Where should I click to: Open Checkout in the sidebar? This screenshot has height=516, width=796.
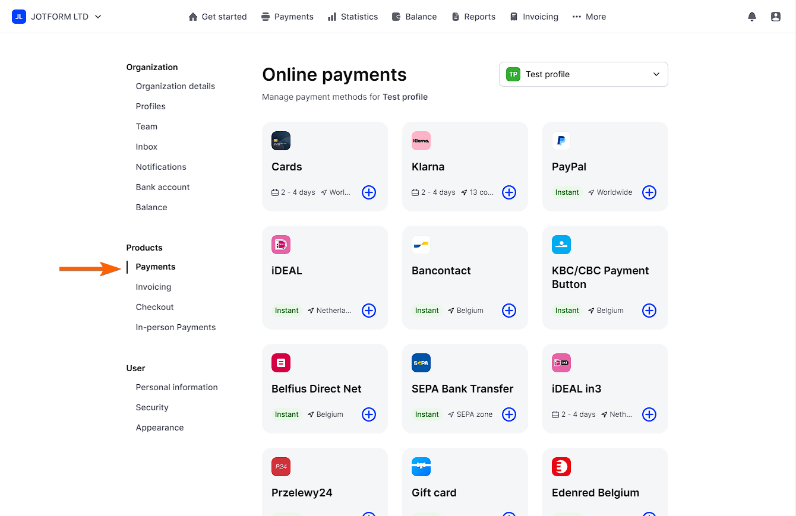(x=154, y=307)
